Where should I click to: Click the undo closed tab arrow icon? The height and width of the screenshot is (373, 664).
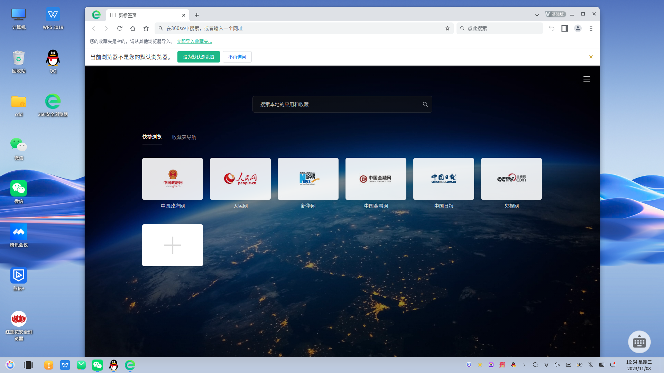click(x=552, y=28)
